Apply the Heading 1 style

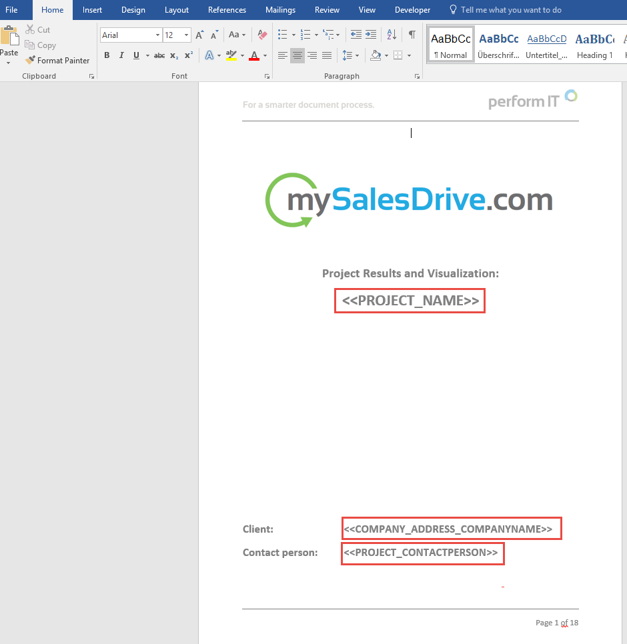(x=594, y=45)
